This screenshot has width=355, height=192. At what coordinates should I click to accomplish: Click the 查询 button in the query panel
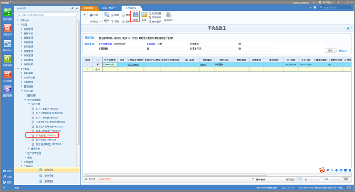pyautogui.click(x=330, y=50)
